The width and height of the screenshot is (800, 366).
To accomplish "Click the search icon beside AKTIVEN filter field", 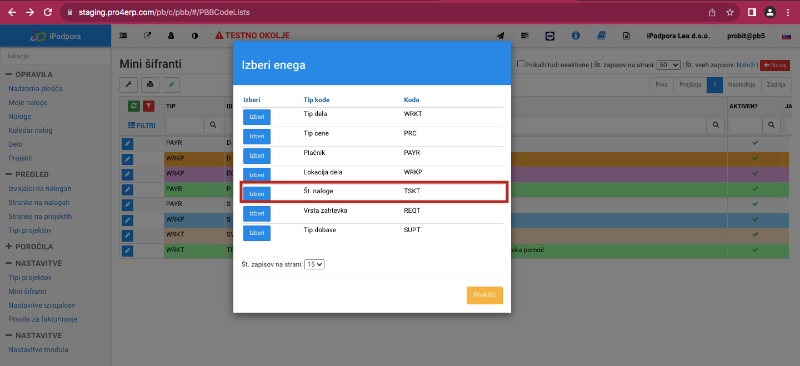I will [771, 126].
